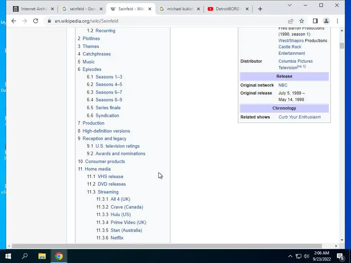The image size is (351, 263).
Task: Jump to the Themes section
Action: [90, 46]
